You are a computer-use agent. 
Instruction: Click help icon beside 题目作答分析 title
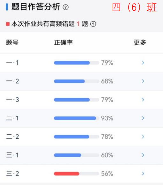pos(66,7)
